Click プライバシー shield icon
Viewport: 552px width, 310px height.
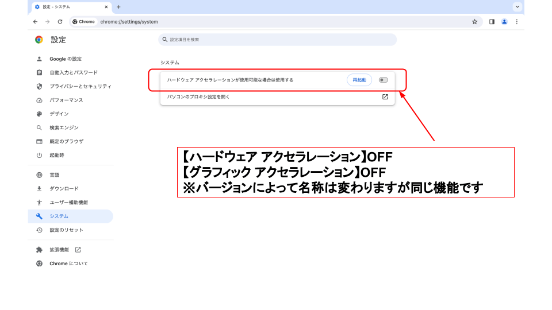coord(40,87)
